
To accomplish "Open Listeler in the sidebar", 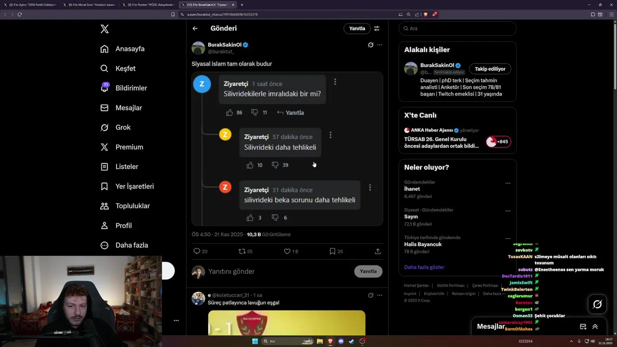I will (x=119, y=167).
